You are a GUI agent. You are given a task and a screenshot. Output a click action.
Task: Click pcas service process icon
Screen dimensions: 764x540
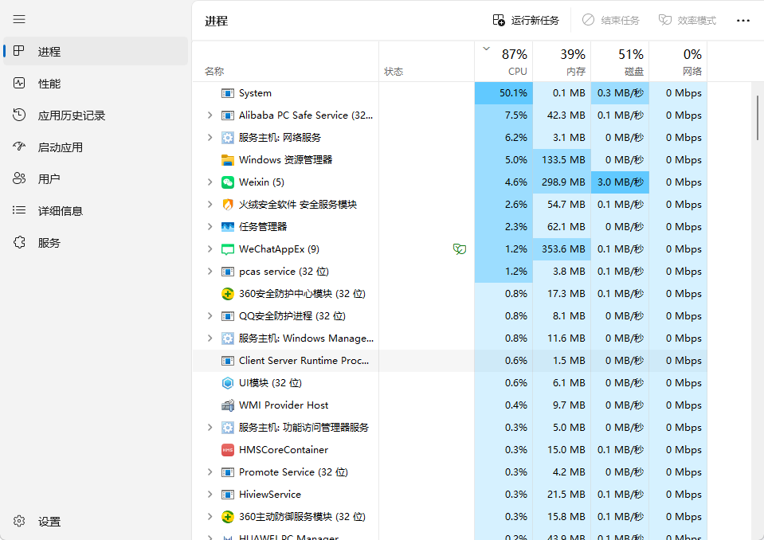click(228, 272)
